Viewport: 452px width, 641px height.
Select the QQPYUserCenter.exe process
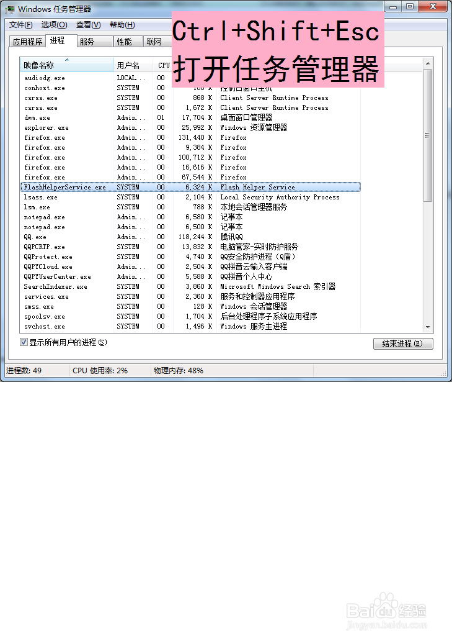[x=190, y=277]
